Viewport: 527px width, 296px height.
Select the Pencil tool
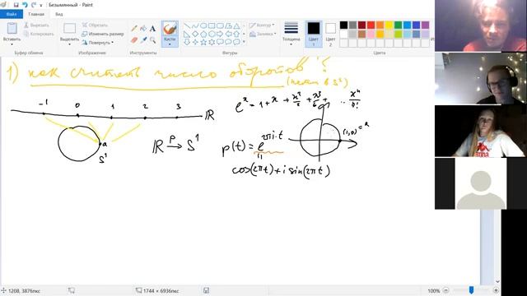[134, 29]
